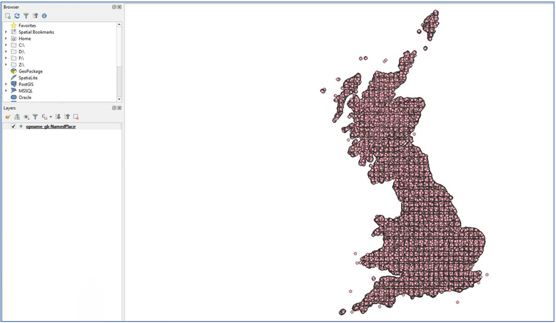
Task: Click the Browser vertical scrollbar thumb
Action: (119, 46)
